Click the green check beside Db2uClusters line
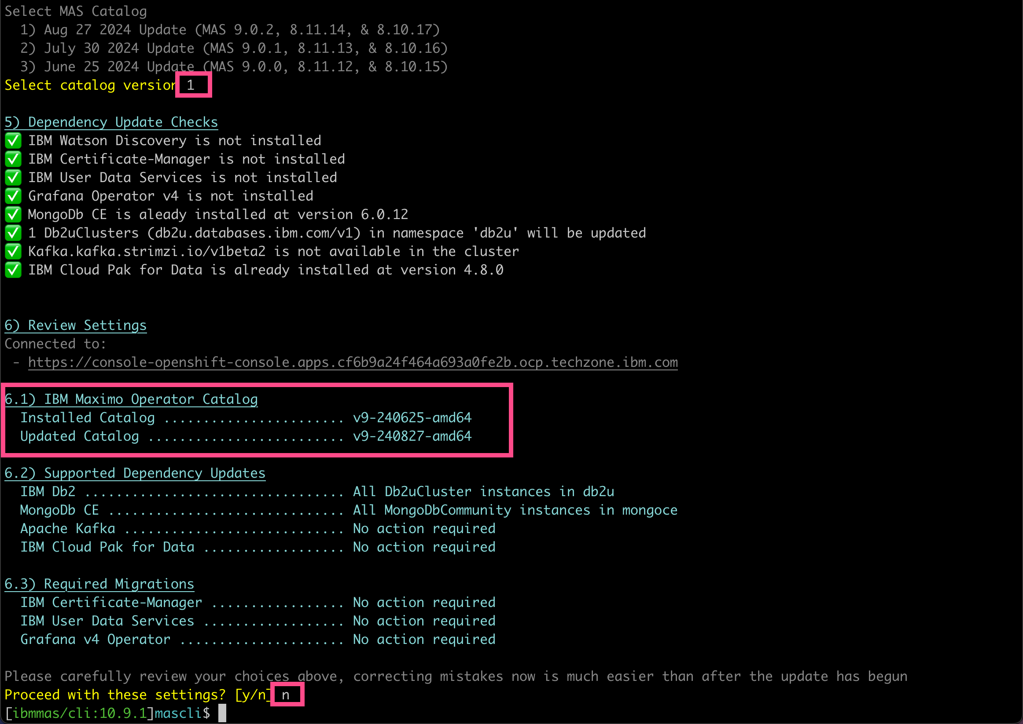The height and width of the screenshot is (724, 1023). click(13, 233)
